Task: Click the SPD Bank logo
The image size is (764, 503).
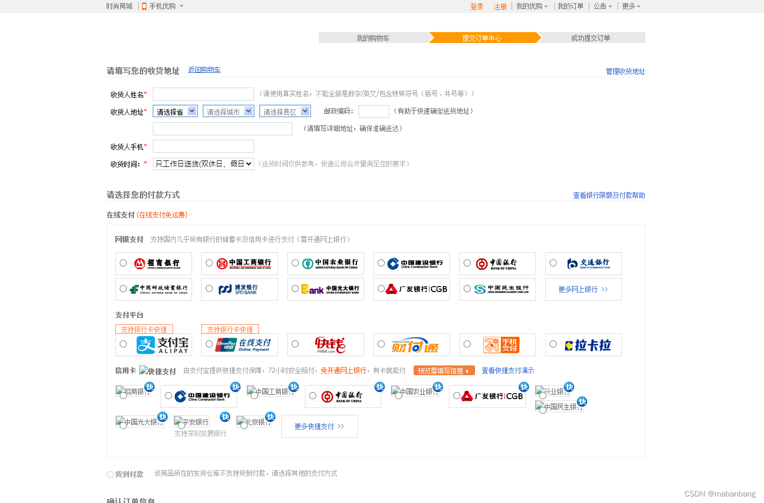Action: point(238,289)
